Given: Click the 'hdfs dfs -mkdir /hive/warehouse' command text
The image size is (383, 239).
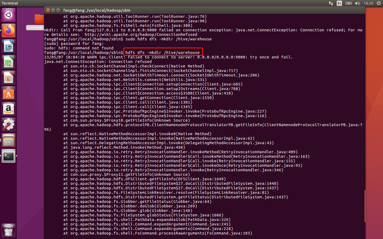Looking at the screenshot, I should [x=163, y=53].
